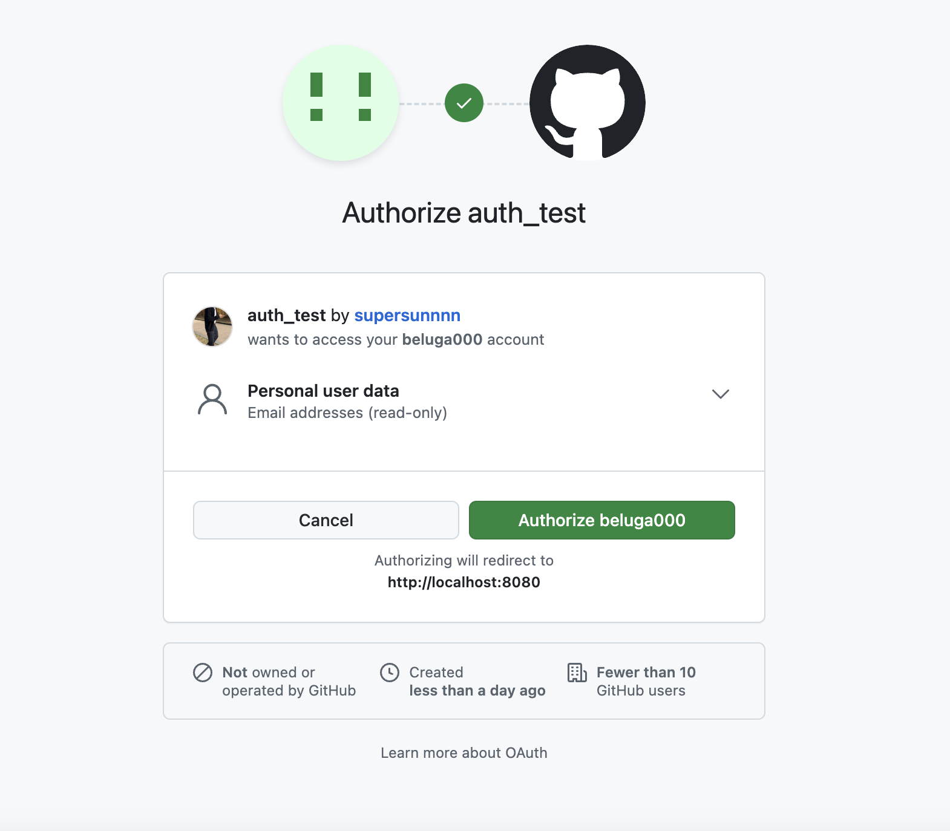Expand the Personal user data chevron
Image resolution: width=950 pixels, height=831 pixels.
click(720, 394)
